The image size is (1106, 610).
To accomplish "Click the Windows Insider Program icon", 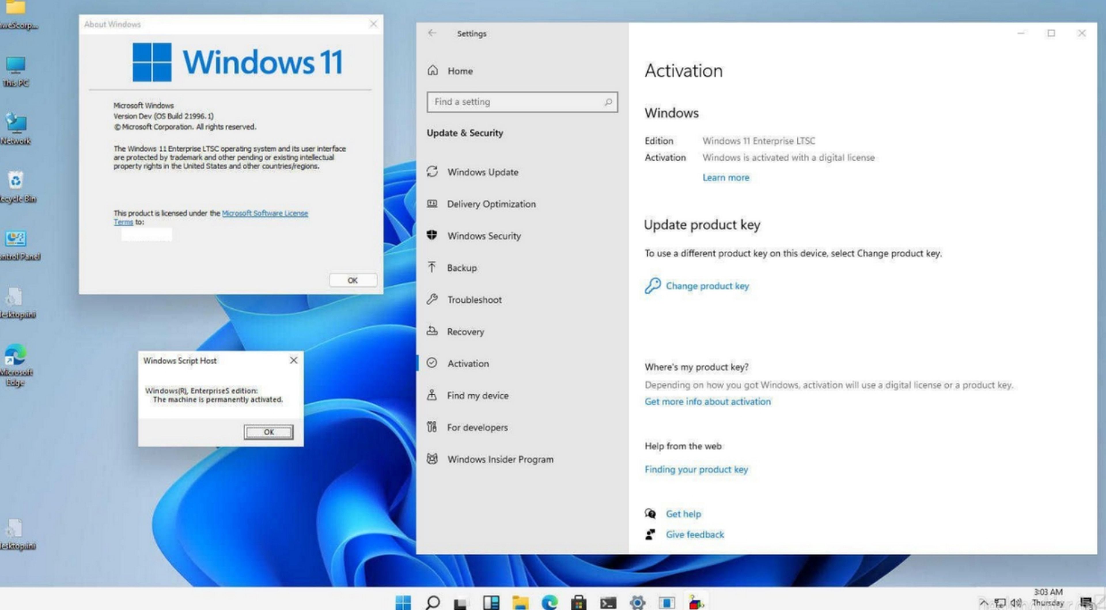I will click(432, 459).
